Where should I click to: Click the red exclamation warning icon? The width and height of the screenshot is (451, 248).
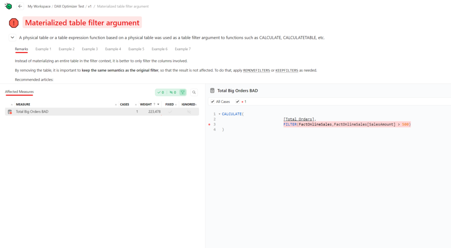click(14, 23)
